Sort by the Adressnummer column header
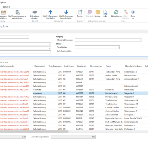The height and width of the screenshot is (148, 148). pos(96,66)
